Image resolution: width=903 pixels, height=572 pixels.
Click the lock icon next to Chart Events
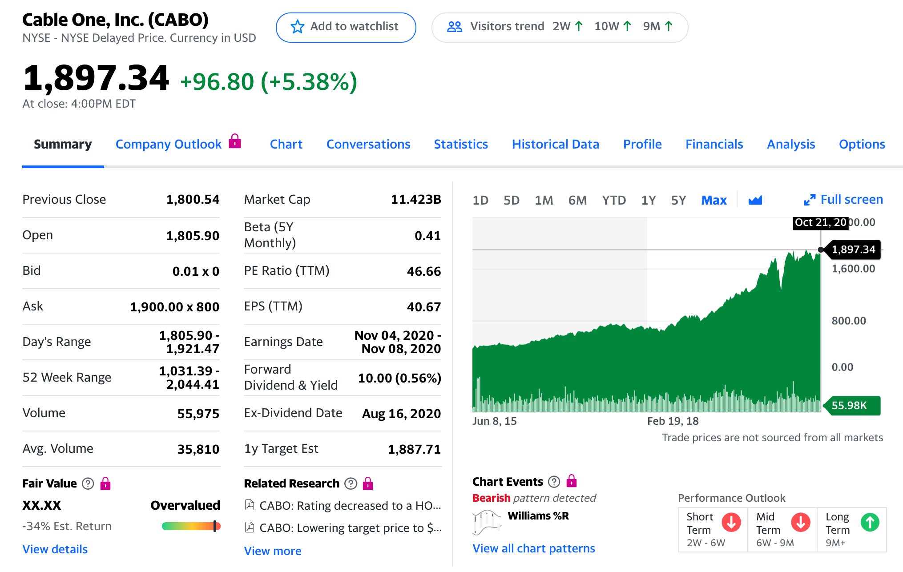tap(572, 481)
